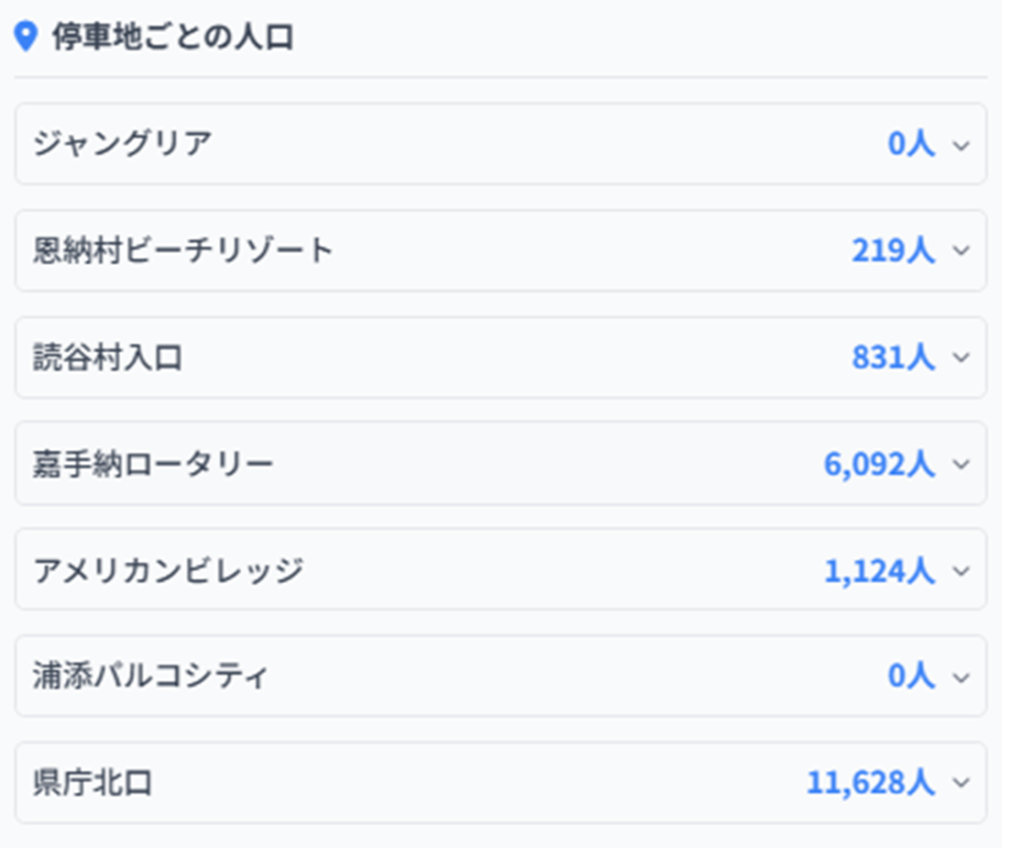Select the 県庁北口 stop label
This screenshot has height=848, width=1021.
pos(92,783)
